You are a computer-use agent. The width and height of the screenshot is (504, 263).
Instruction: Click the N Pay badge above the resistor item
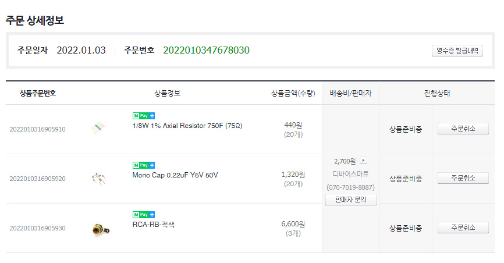click(x=143, y=116)
